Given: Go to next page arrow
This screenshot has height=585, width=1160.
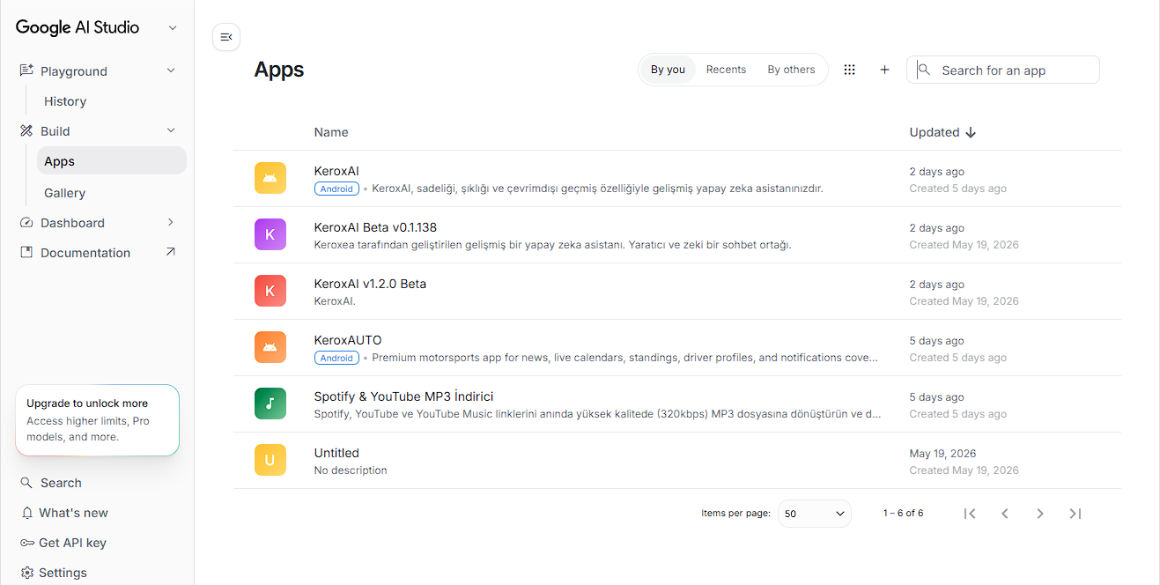Looking at the screenshot, I should [x=1040, y=514].
